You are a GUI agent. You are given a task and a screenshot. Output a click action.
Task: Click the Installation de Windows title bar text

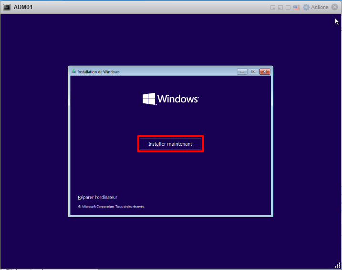pos(98,72)
